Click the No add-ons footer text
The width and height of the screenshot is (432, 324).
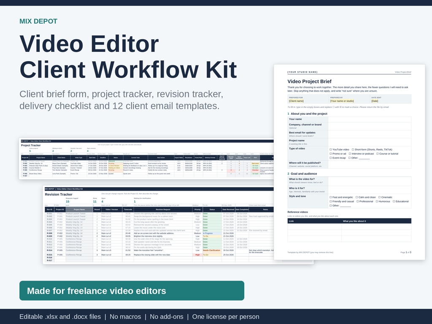(167, 317)
